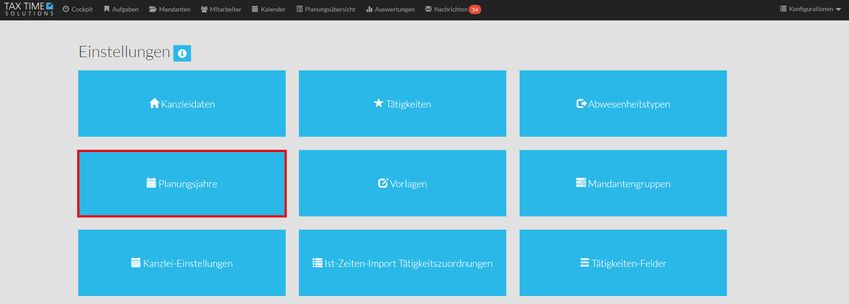Click the Mandanten folder icon
Screen dimensions: 849x304
point(153,9)
